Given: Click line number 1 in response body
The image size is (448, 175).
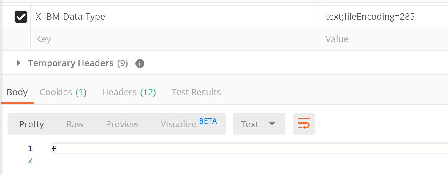Looking at the screenshot, I should point(30,148).
